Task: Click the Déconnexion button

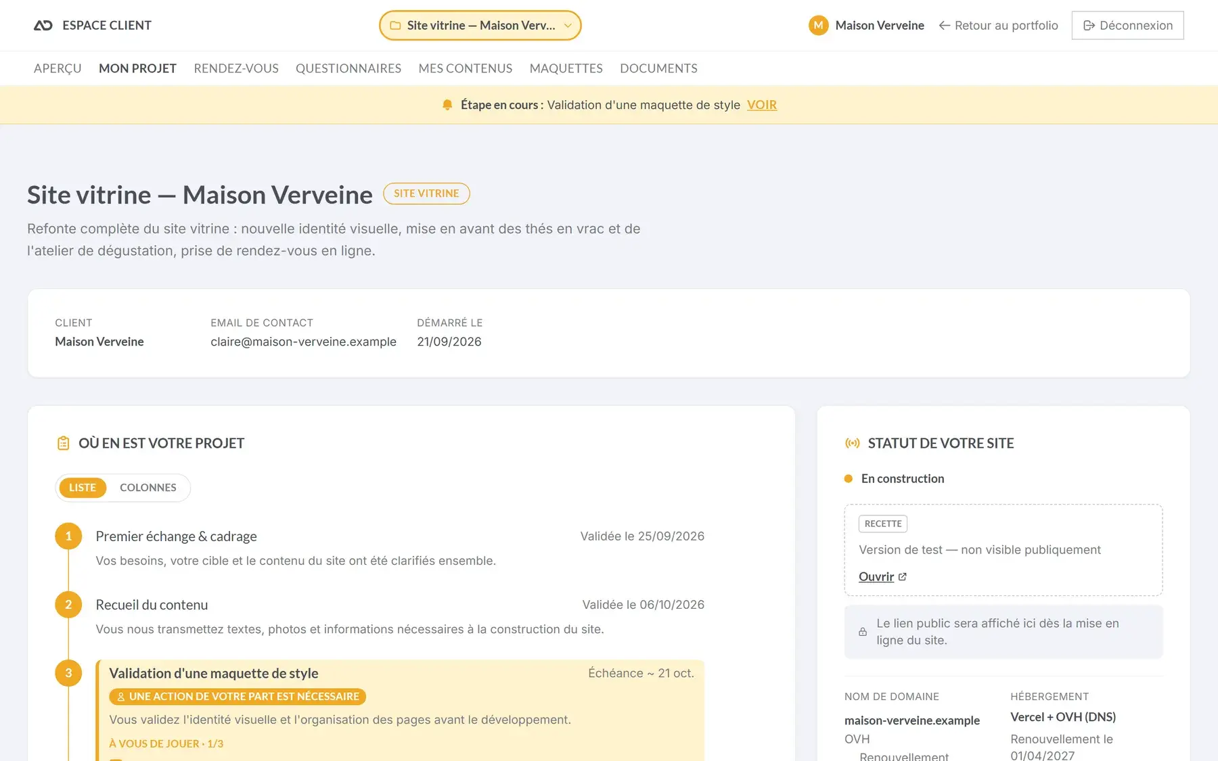Action: (1127, 25)
